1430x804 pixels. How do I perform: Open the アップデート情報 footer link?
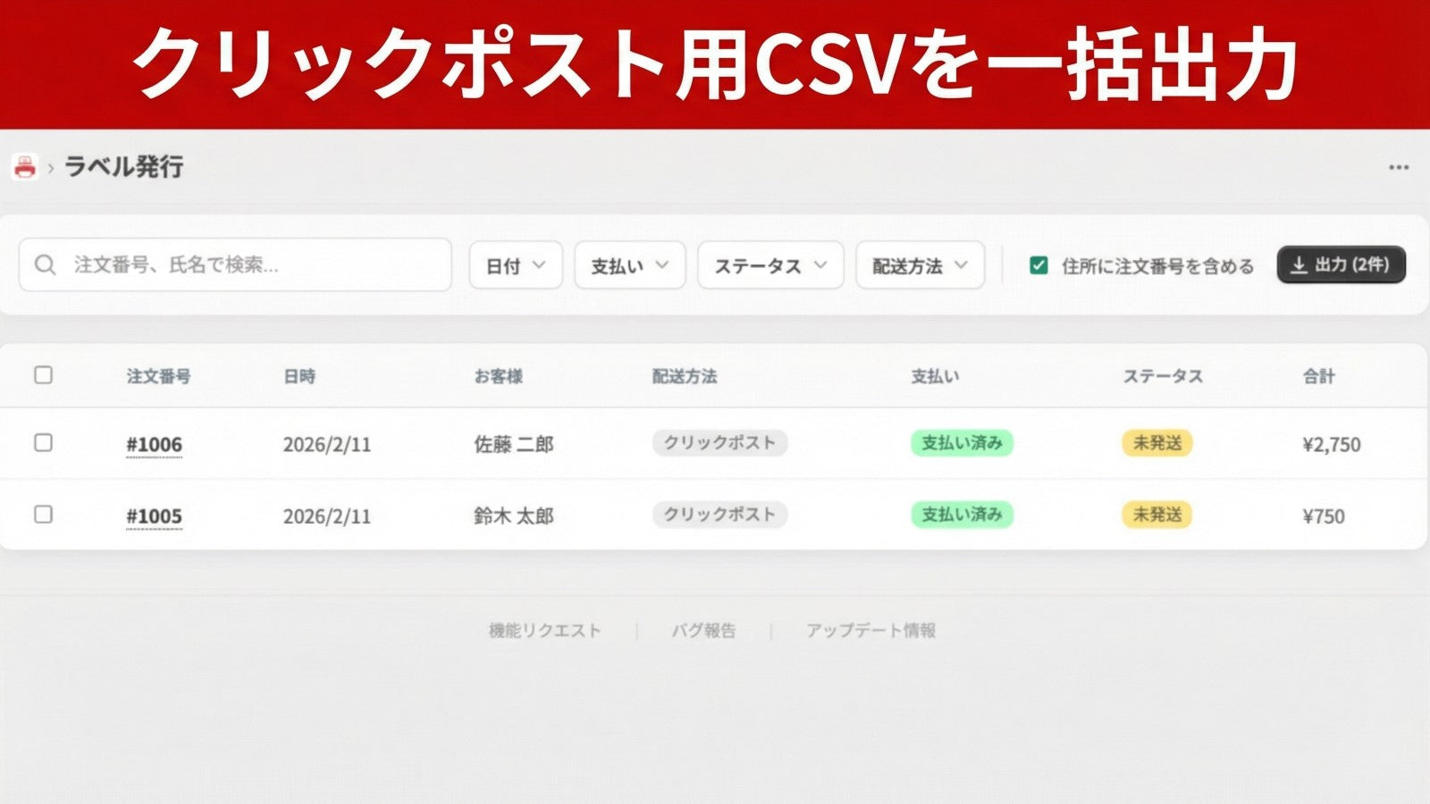click(x=871, y=629)
